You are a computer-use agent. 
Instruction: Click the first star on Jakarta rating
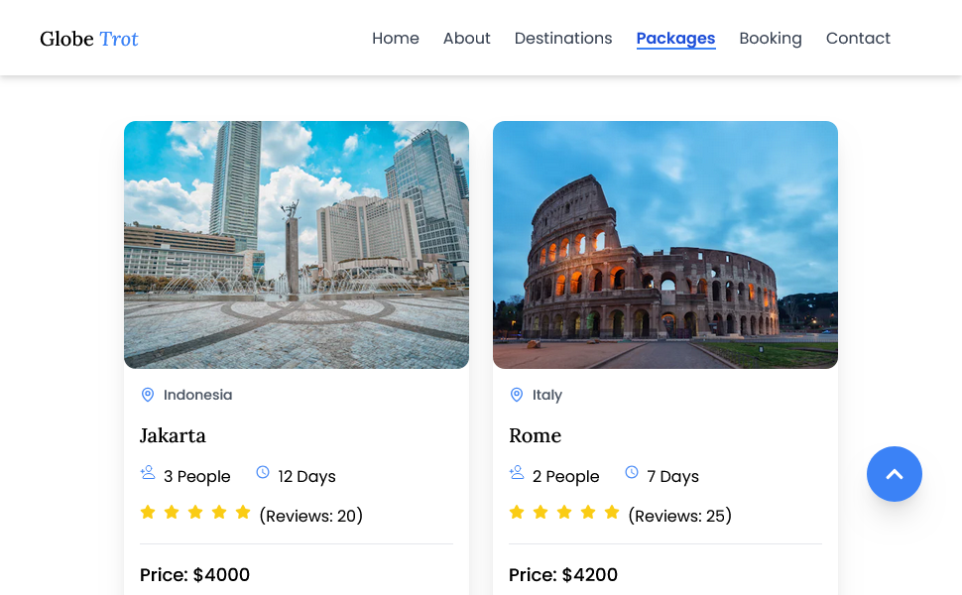(148, 513)
